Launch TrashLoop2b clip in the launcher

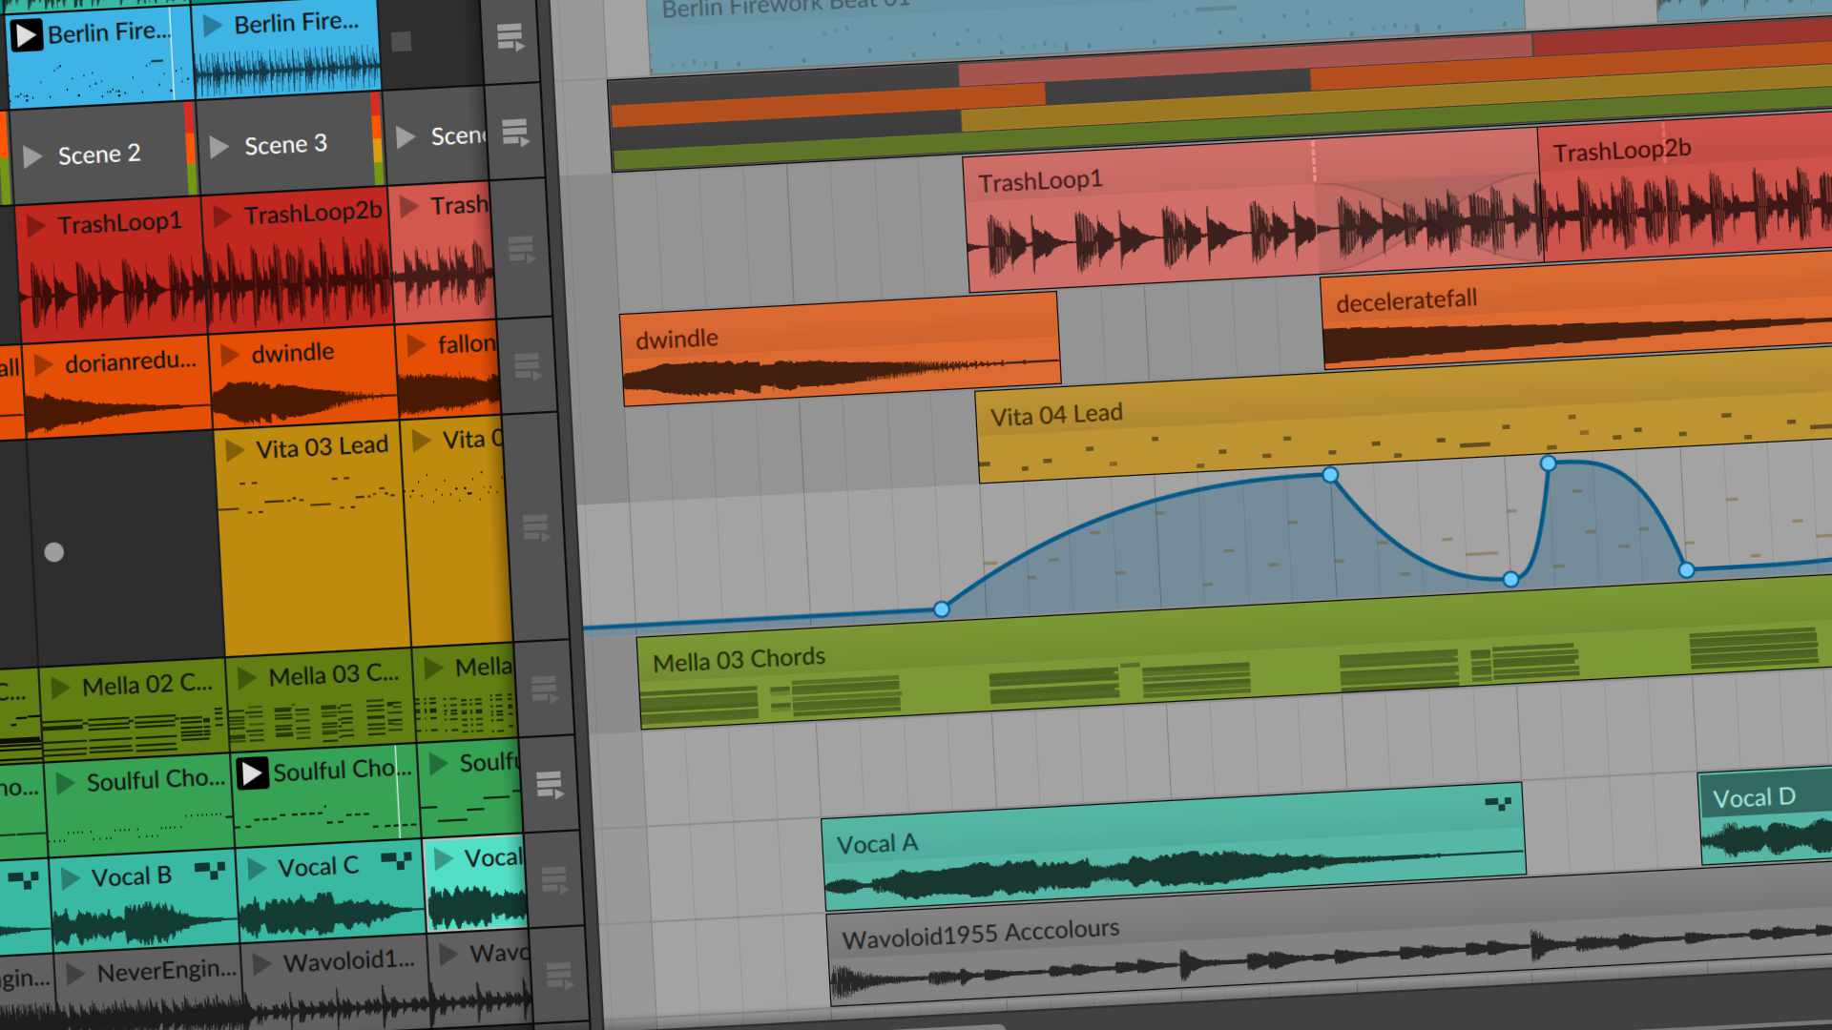point(222,216)
